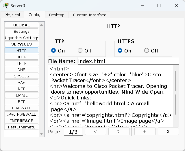
Task: Open the DHCP service settings
Action: coord(22,57)
